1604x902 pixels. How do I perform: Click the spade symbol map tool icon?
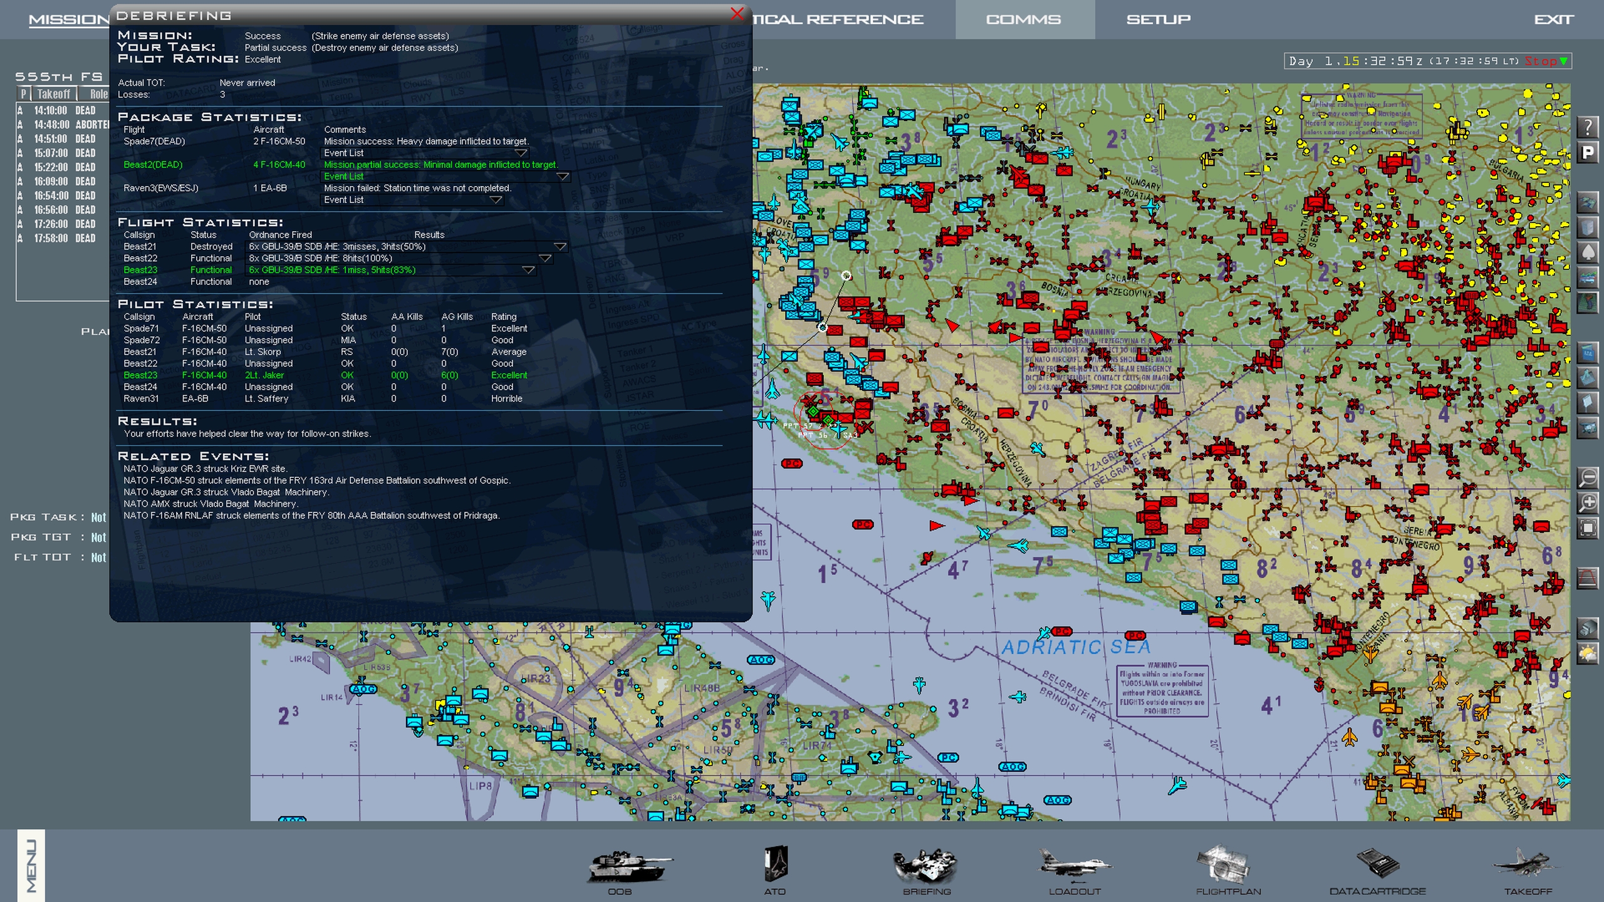1587,253
